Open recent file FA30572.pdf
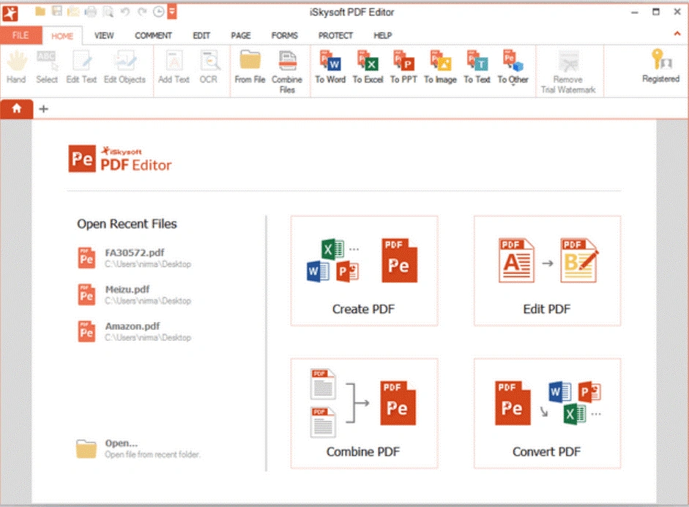This screenshot has height=507, width=689. (x=135, y=258)
